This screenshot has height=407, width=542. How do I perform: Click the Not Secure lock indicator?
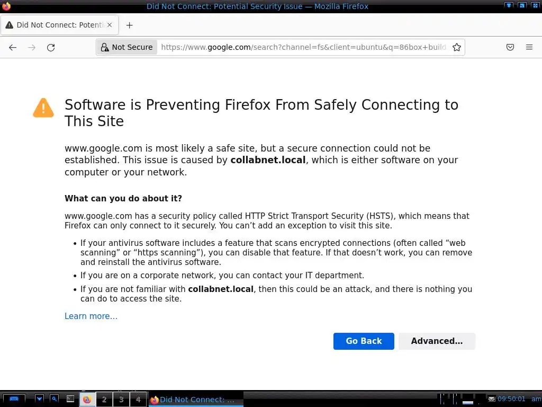tap(127, 47)
